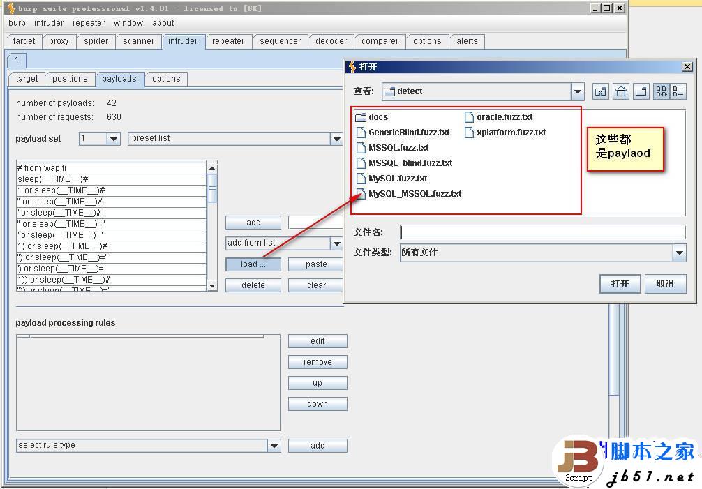Select MySQL.fuzz.txt file icon

pos(361,178)
